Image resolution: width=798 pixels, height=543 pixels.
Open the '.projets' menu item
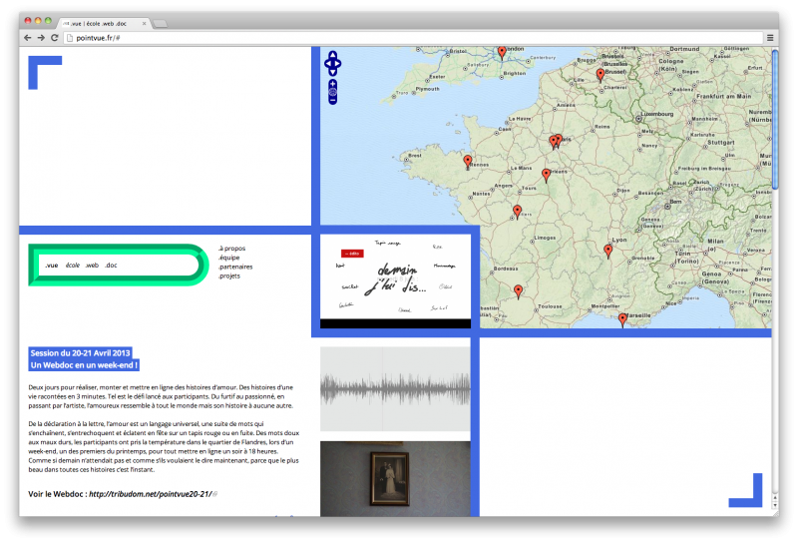pos(229,276)
